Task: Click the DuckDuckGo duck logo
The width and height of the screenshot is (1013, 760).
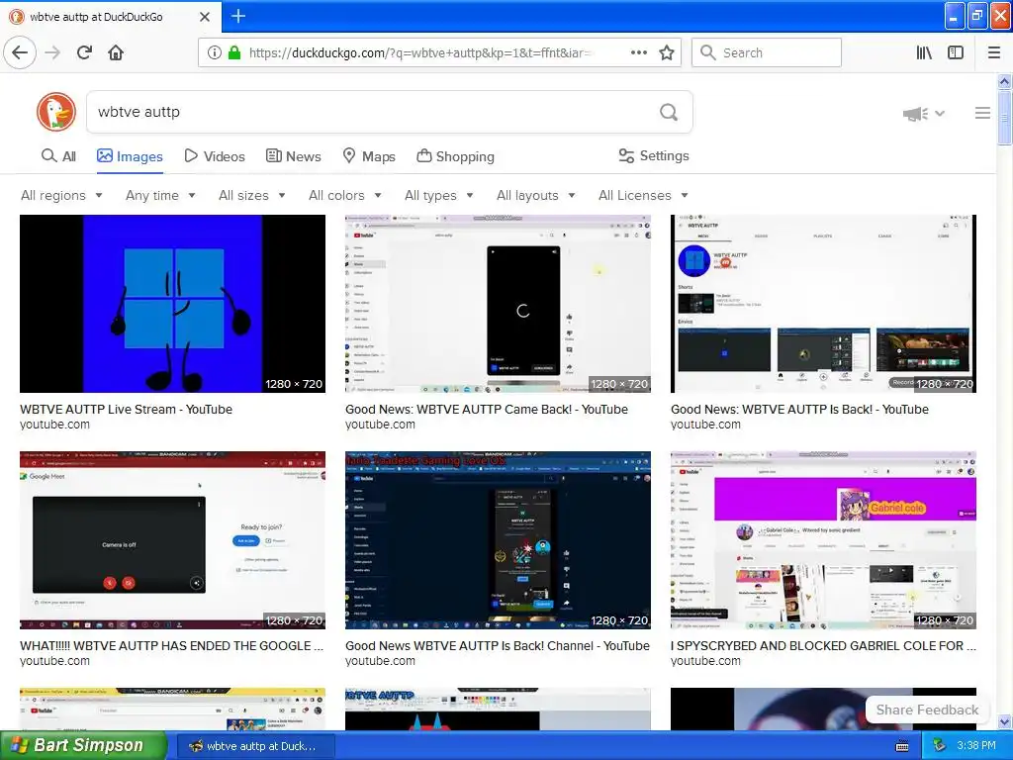Action: pyautogui.click(x=56, y=112)
